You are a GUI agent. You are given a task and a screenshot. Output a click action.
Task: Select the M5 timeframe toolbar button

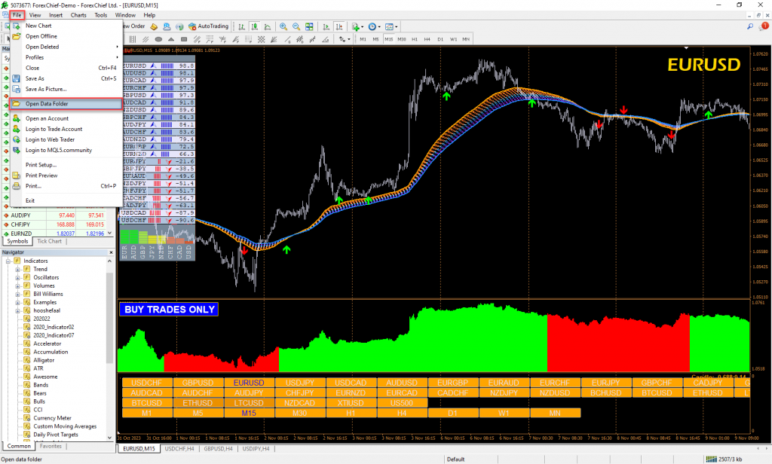(x=375, y=39)
